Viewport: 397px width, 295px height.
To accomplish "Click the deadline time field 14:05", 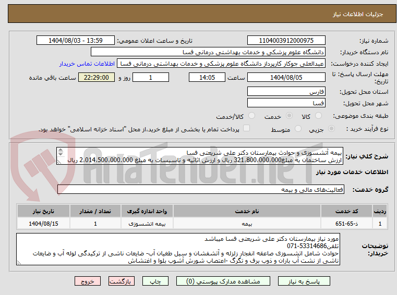I will [207, 78].
